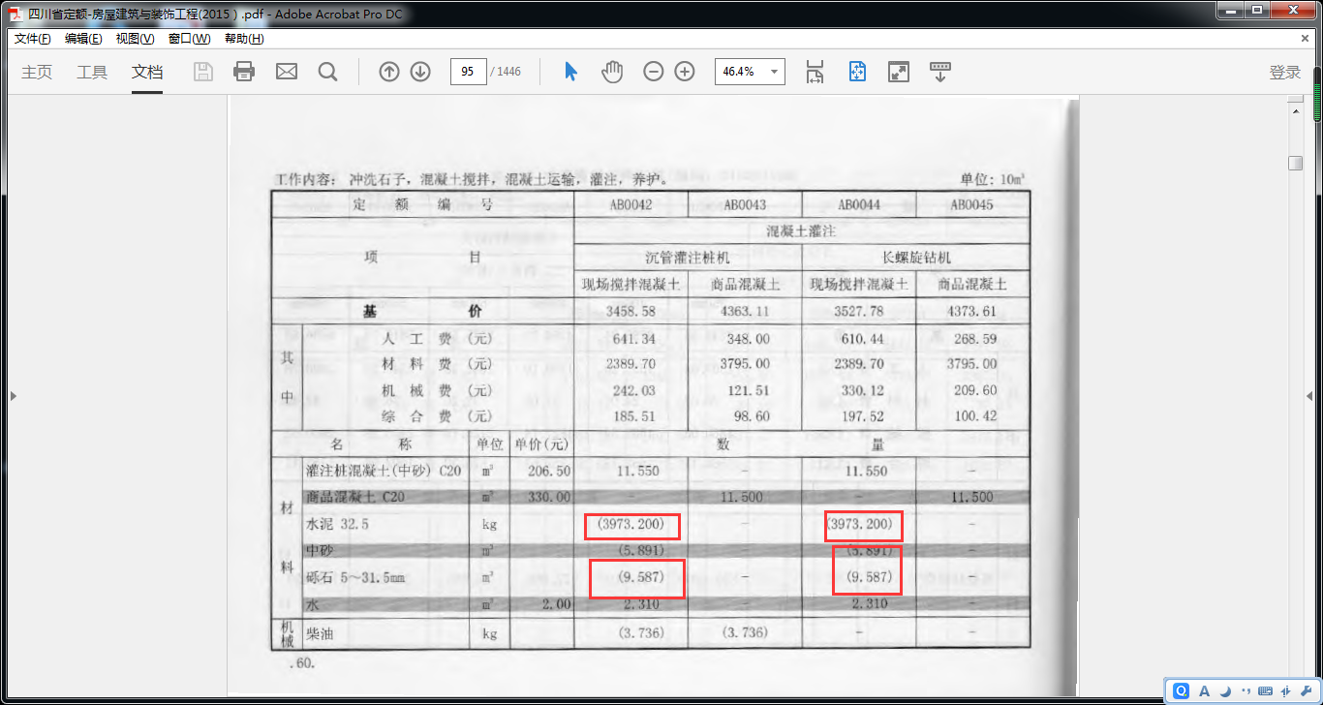Click the page number field showing 95
This screenshot has width=1323, height=705.
pos(469,72)
